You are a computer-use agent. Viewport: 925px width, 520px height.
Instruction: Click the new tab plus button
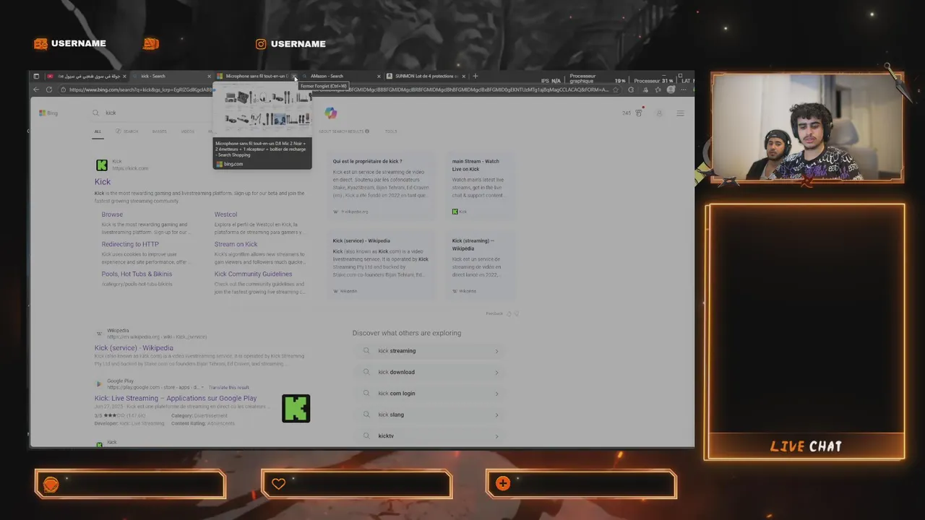click(475, 76)
